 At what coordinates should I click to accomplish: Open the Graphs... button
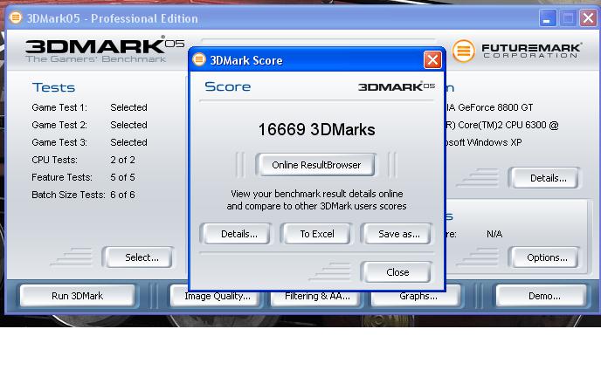[x=418, y=297]
